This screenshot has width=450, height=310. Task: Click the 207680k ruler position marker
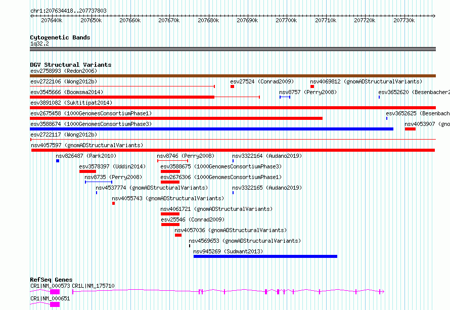[x=208, y=20]
